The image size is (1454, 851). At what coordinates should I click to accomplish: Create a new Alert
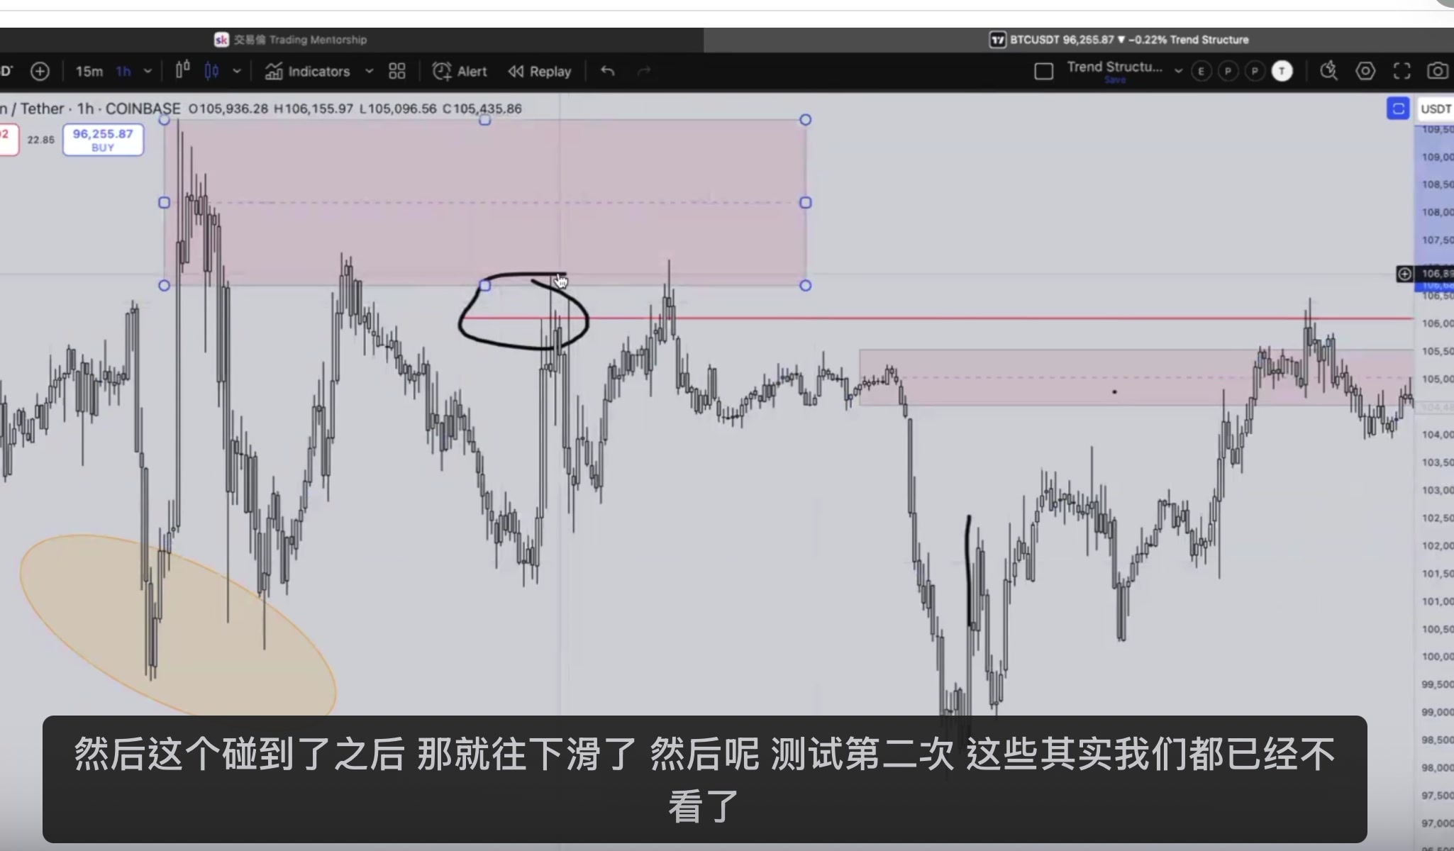pos(460,71)
